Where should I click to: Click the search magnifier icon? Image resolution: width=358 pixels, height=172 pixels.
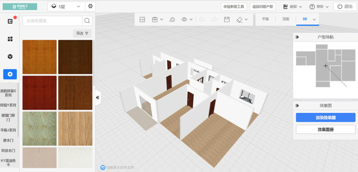pos(87,21)
